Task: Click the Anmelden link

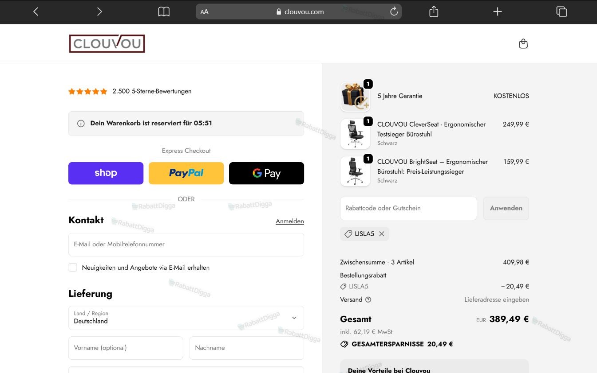Action: pos(290,221)
